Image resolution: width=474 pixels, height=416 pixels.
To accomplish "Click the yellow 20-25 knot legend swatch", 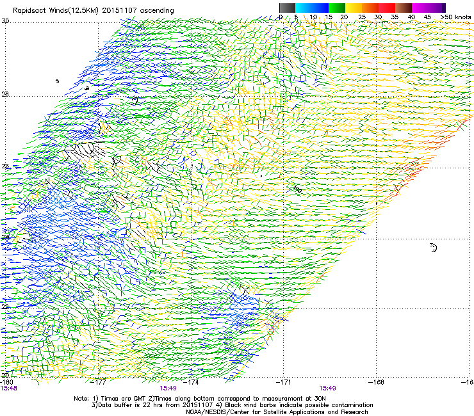I will [354, 8].
